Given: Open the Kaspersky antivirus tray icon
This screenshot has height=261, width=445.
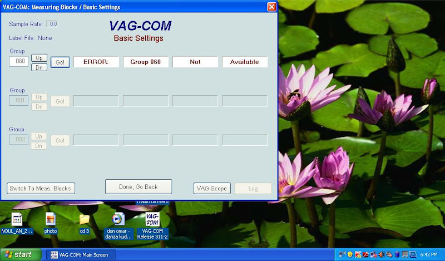Looking at the screenshot, I should click(358, 254).
